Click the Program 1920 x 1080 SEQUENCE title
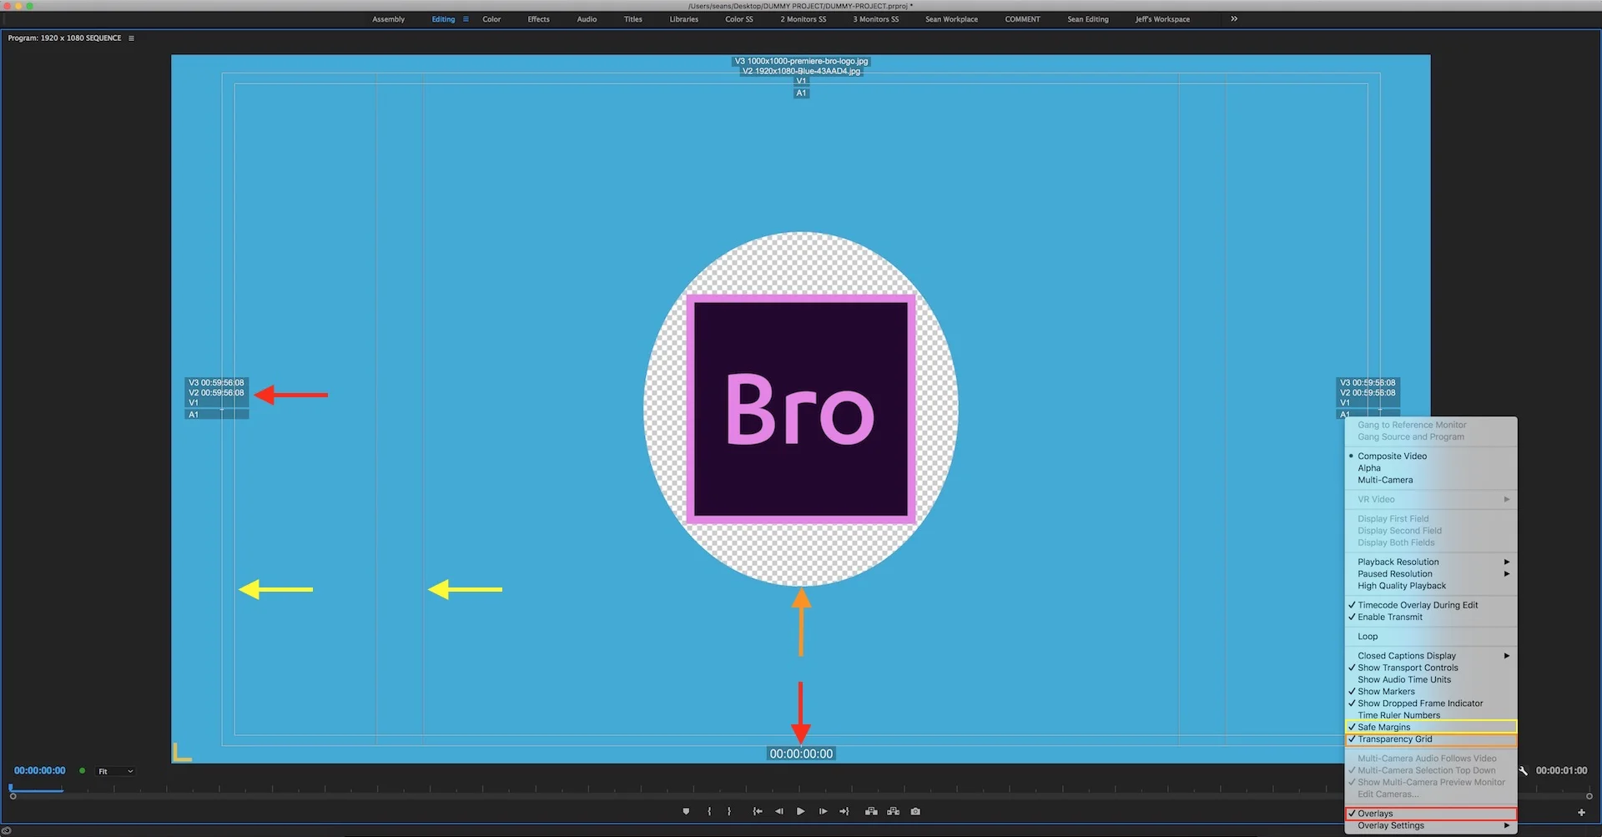This screenshot has width=1602, height=837. (64, 38)
